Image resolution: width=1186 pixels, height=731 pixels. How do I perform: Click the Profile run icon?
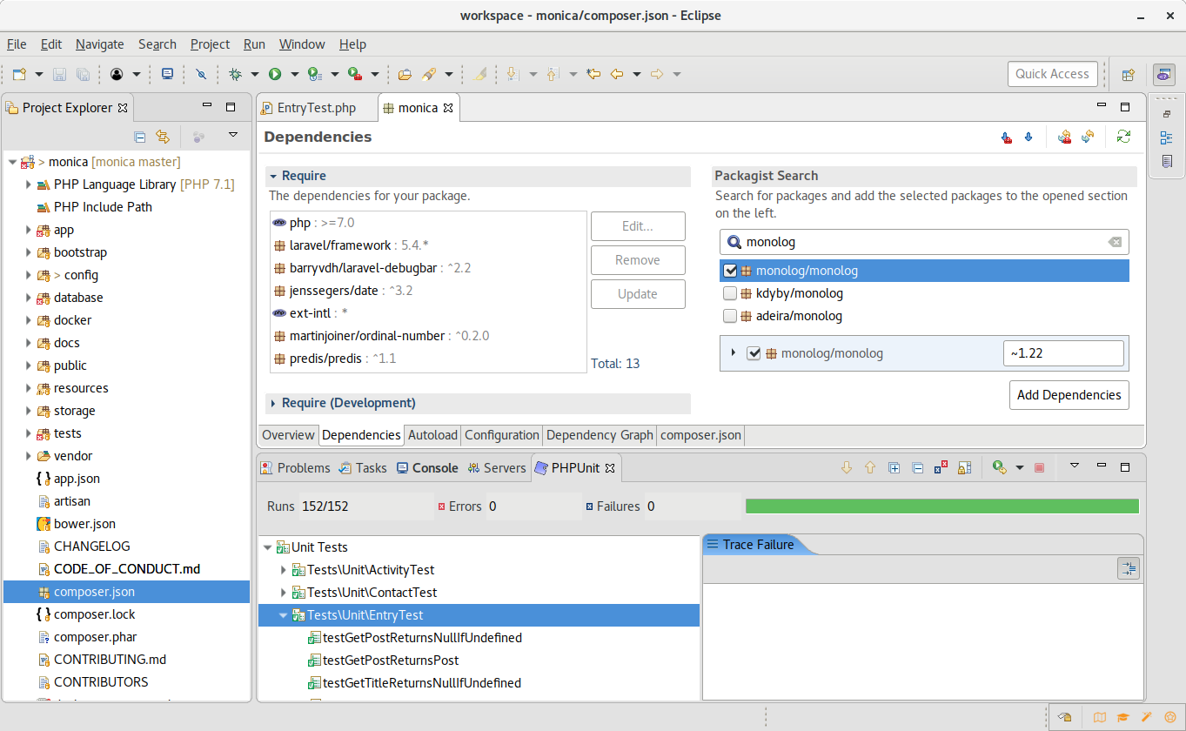tap(314, 75)
